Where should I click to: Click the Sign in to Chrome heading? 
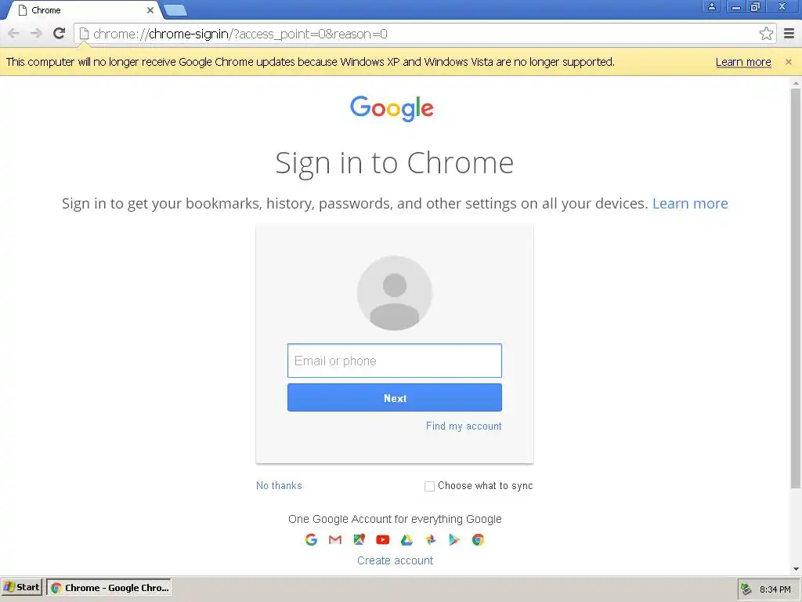(395, 163)
